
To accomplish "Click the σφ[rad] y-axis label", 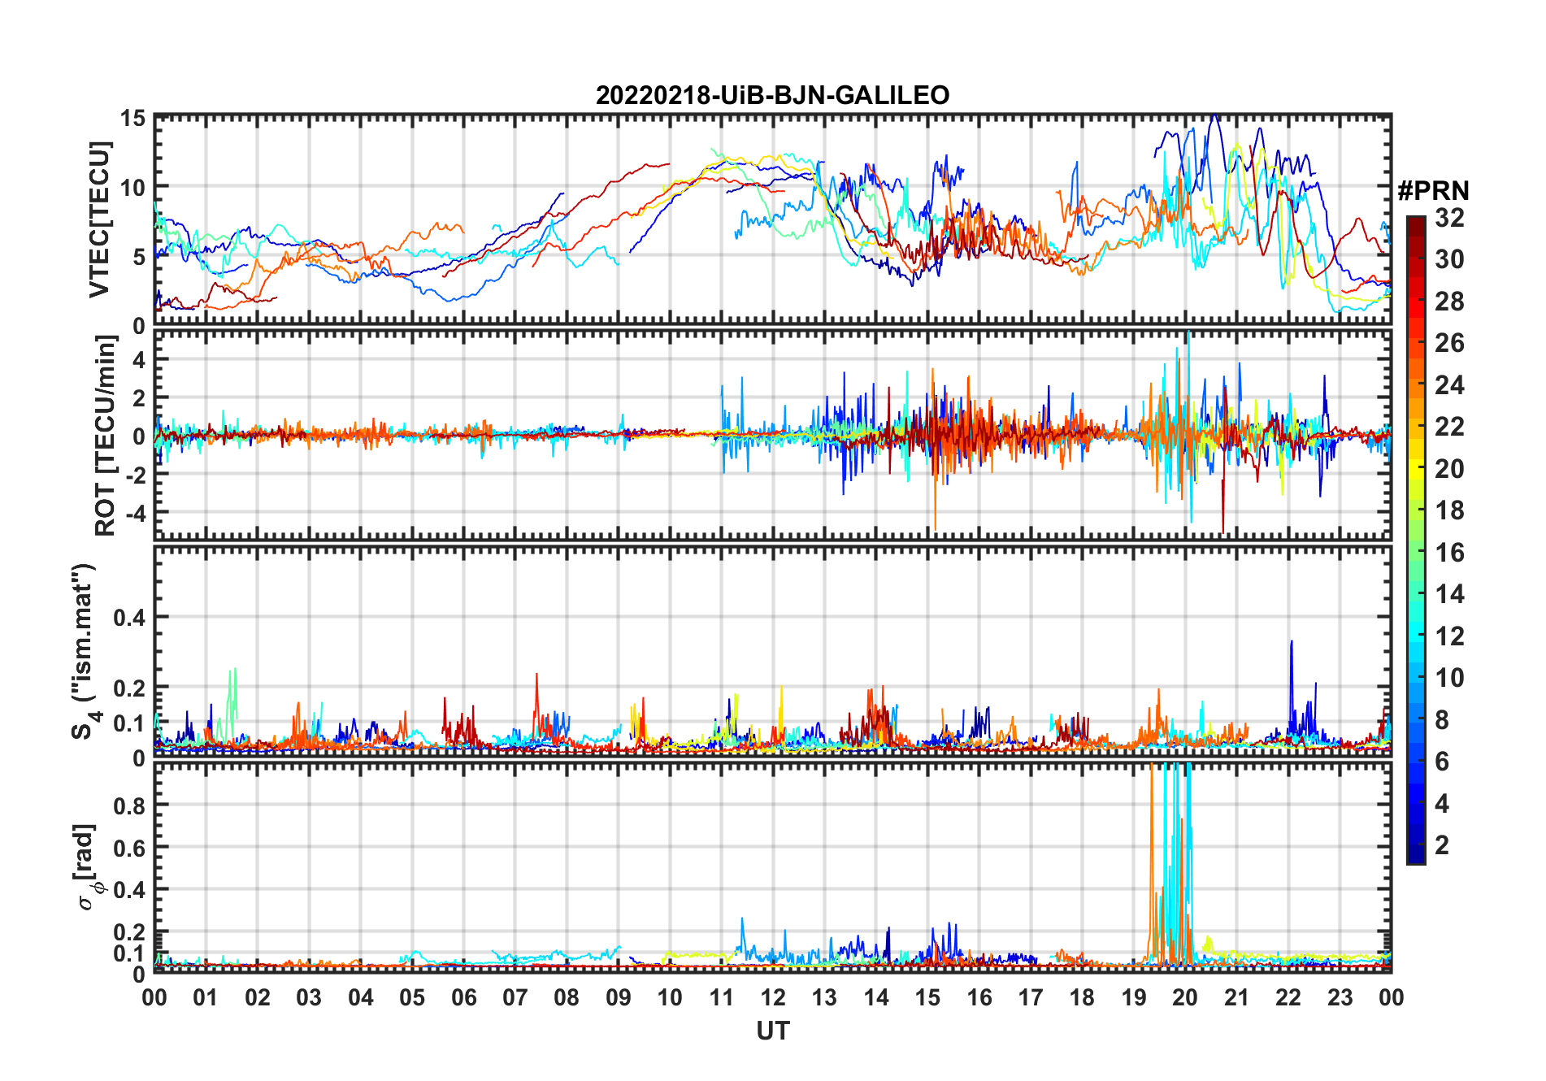I will 88,866.
